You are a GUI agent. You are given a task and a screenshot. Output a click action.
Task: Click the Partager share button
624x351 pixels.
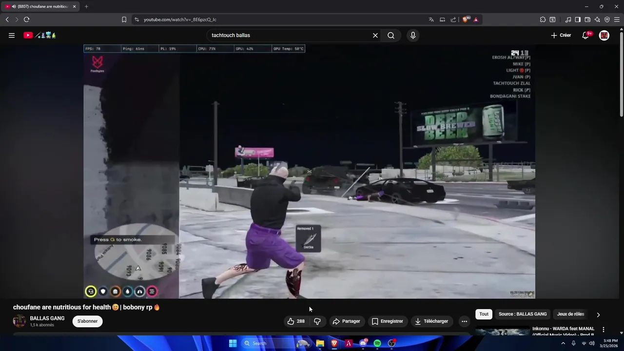pos(346,321)
